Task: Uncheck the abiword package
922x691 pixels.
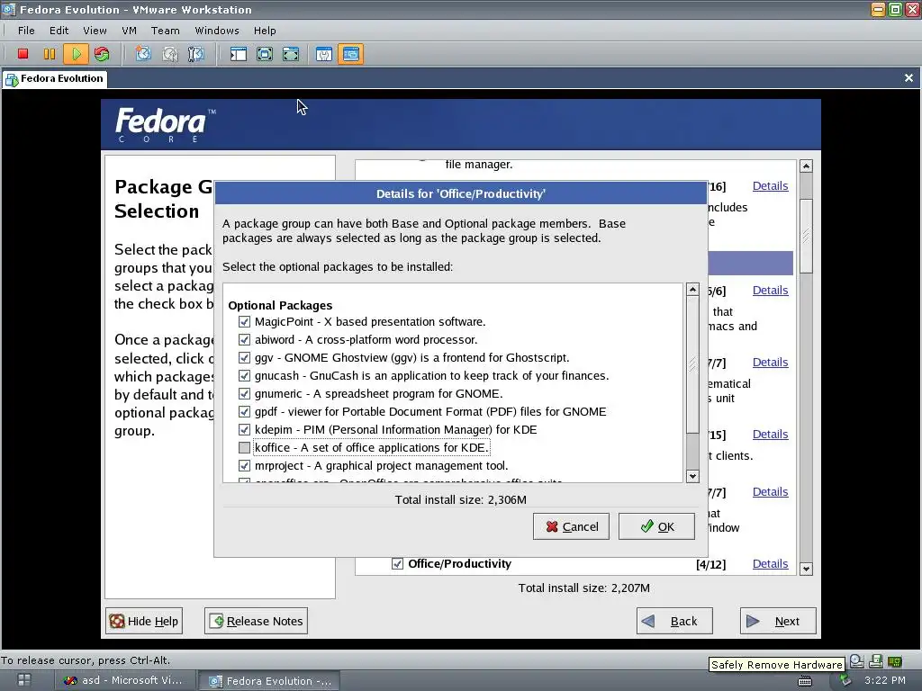Action: point(244,339)
